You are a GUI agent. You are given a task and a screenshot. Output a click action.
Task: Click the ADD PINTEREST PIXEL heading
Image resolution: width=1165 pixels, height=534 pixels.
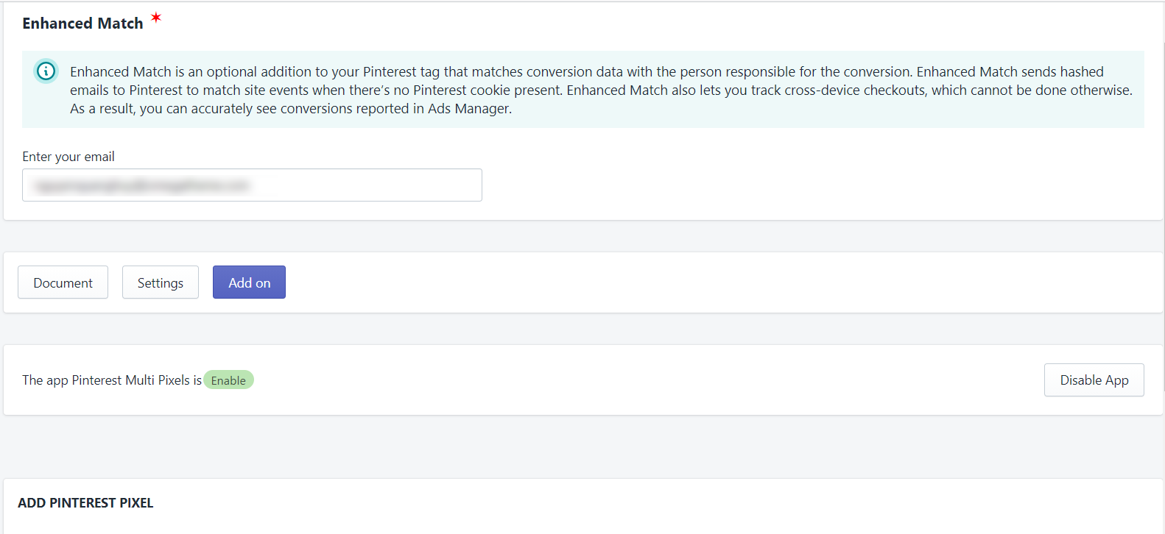coord(85,503)
